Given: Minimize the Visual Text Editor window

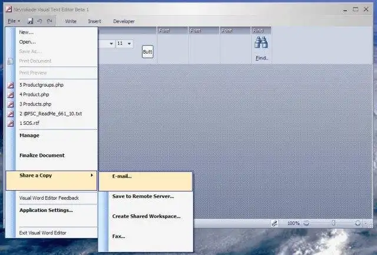Looking at the screenshot, I should (x=345, y=9).
